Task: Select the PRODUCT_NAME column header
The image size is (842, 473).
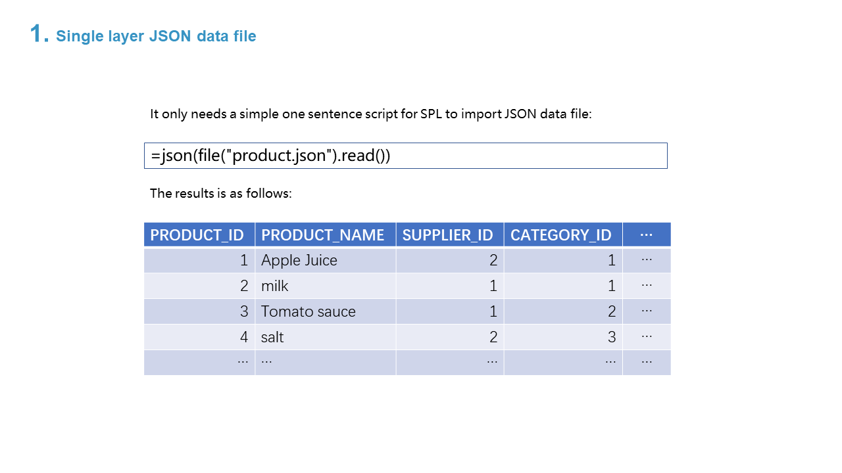Action: pos(325,235)
